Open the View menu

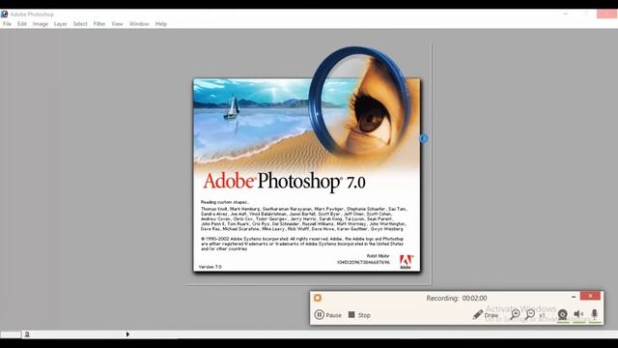(117, 24)
